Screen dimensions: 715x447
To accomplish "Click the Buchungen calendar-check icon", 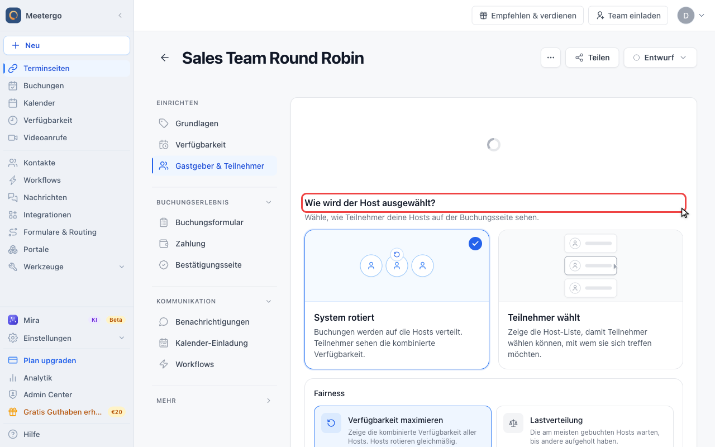I will coord(13,85).
